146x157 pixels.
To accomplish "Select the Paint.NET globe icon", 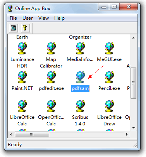I will pyautogui.click(x=22, y=77).
